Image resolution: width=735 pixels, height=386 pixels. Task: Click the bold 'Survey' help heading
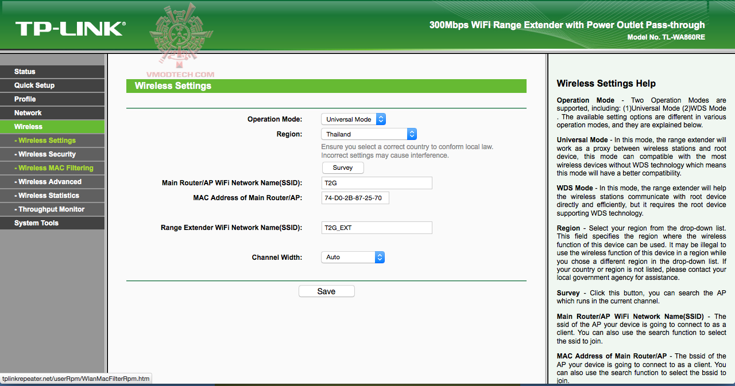(x=568, y=293)
